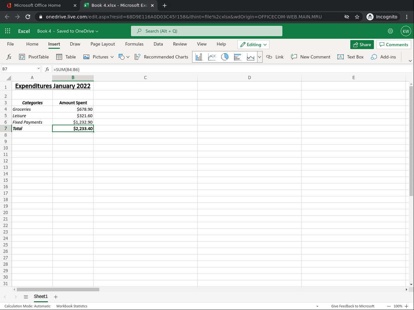Reload the browser page

28,17
